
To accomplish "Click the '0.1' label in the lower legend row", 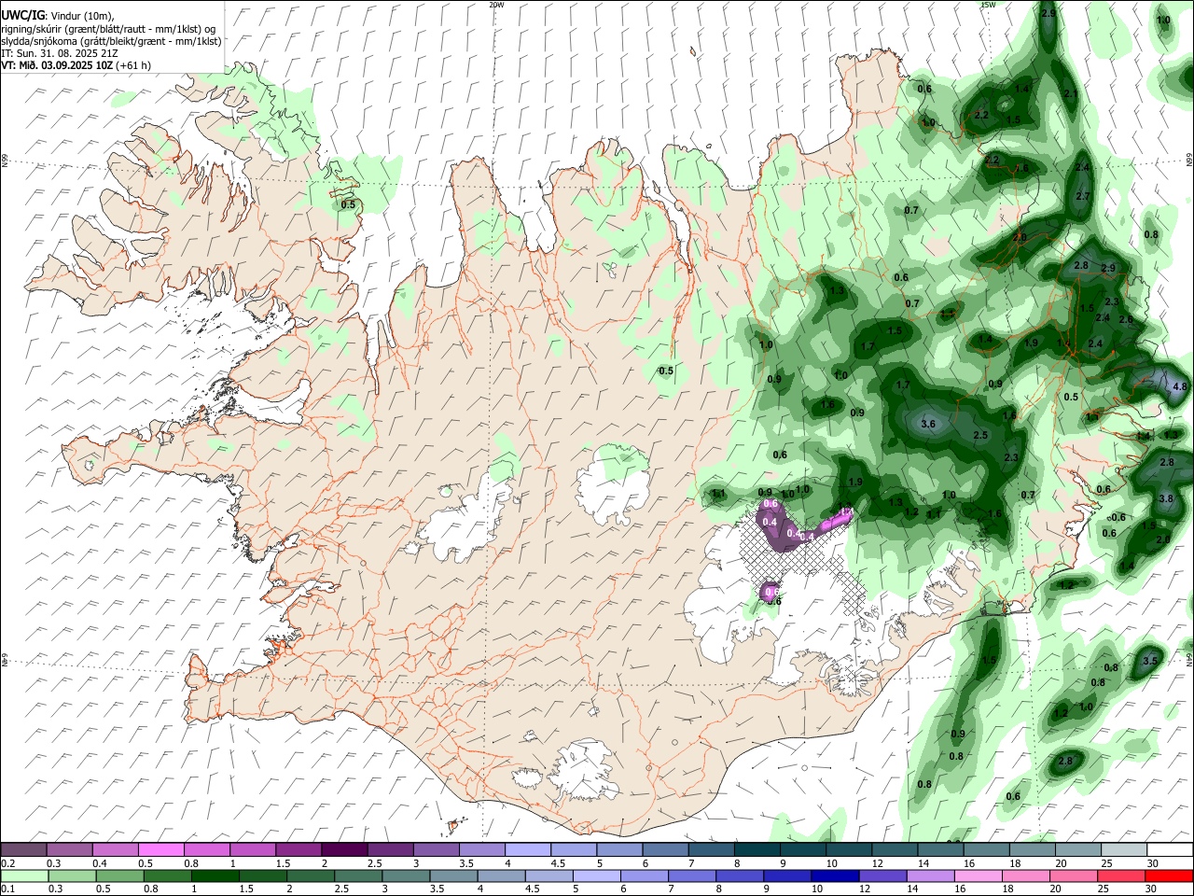I will pos(7,889).
